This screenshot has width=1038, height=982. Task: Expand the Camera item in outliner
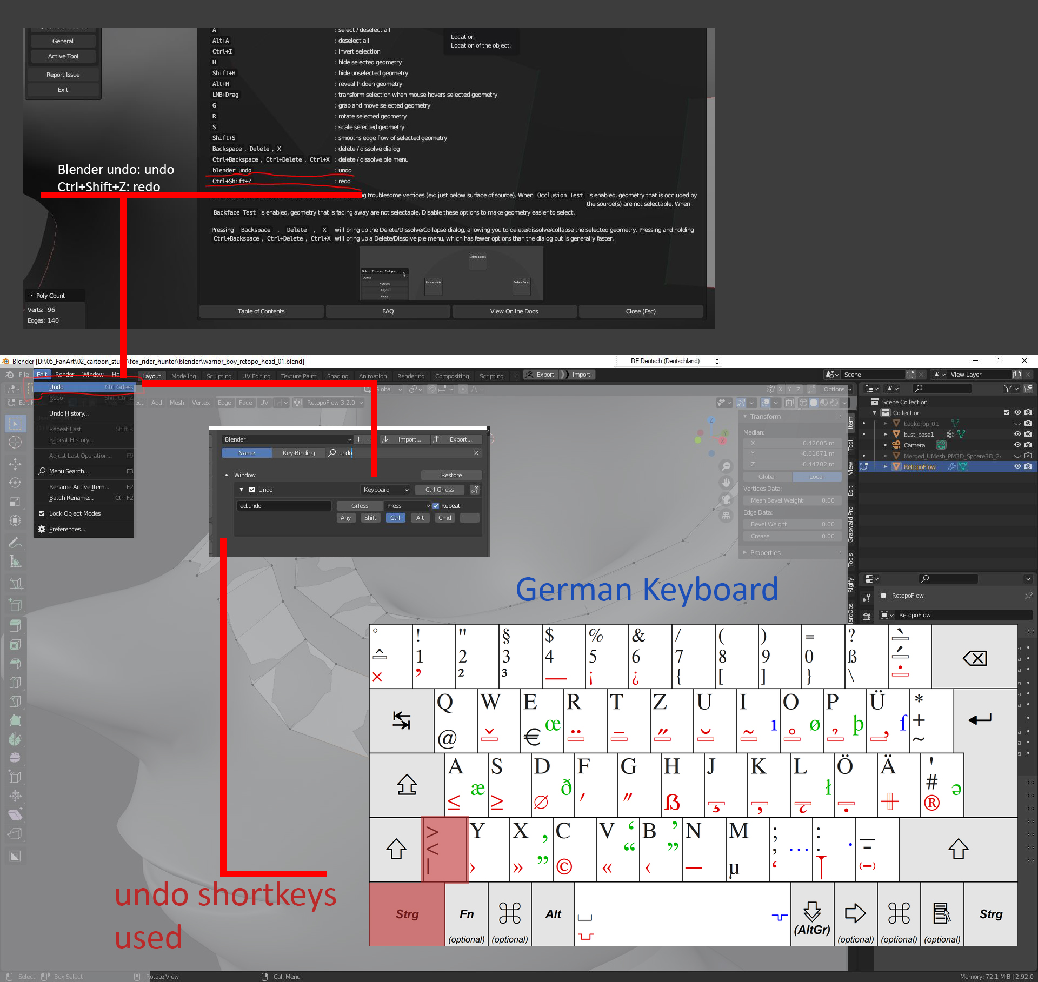pos(885,445)
